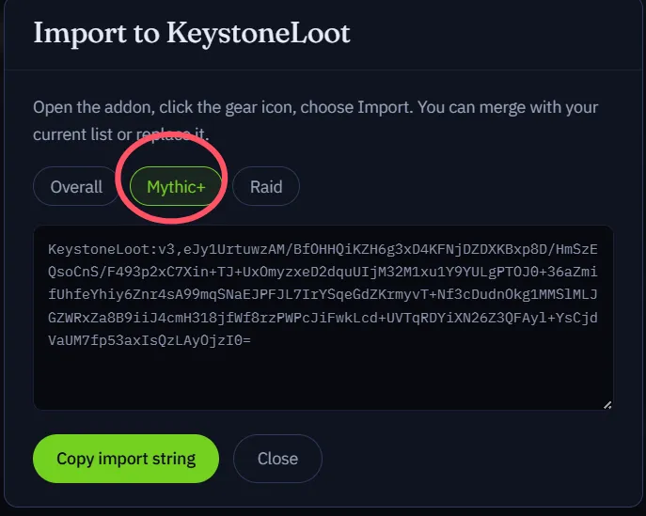This screenshot has height=516, width=646.
Task: Click the addon instructions paragraph
Action: click(x=316, y=120)
